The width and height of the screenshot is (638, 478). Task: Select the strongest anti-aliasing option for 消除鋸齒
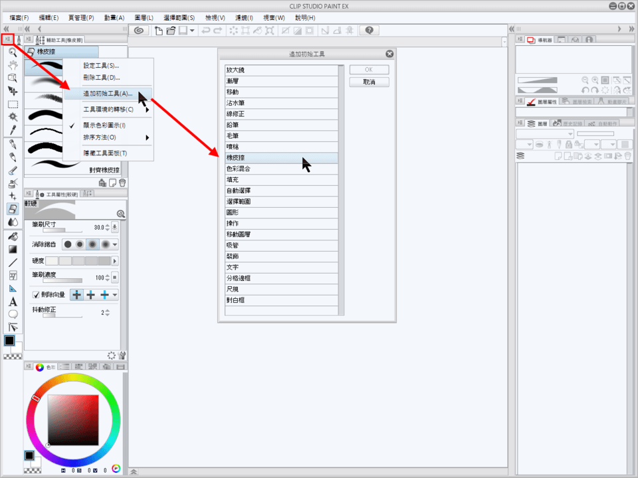click(x=105, y=244)
